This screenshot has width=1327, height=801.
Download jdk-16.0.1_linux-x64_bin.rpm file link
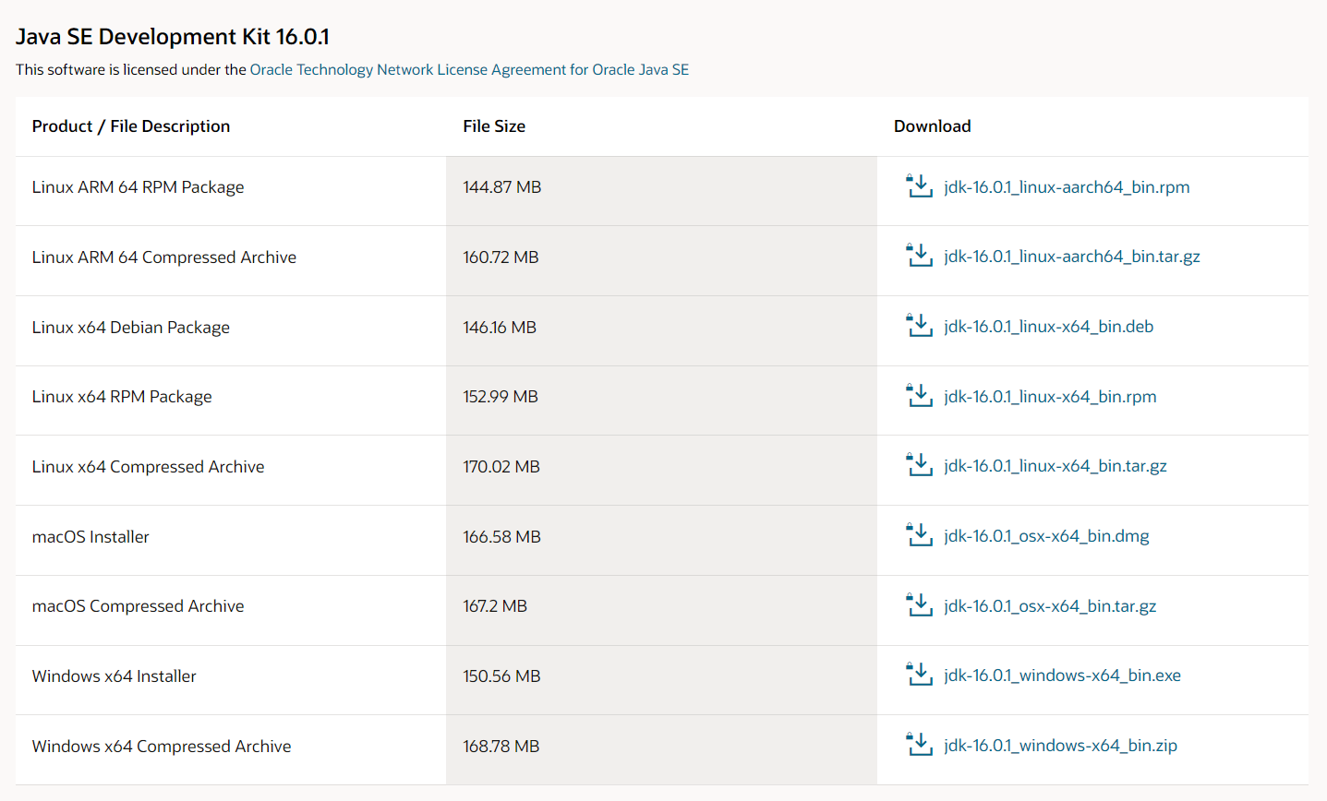[1050, 397]
